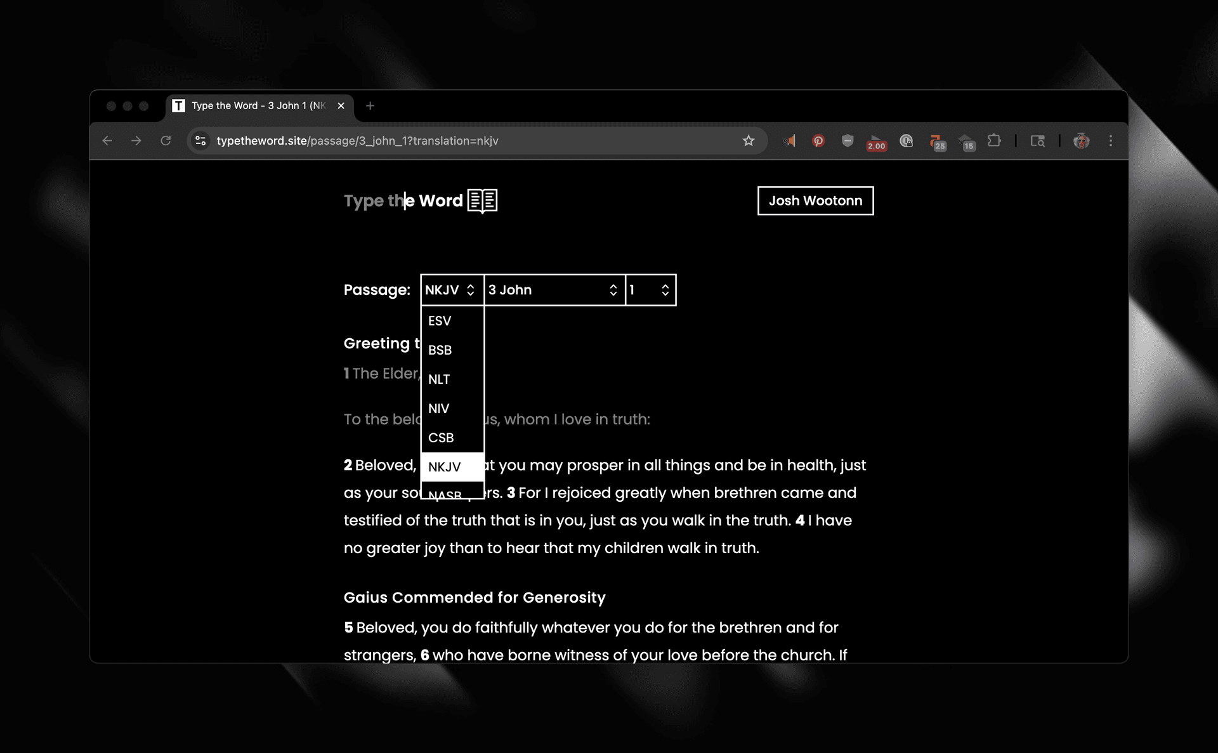Image resolution: width=1218 pixels, height=753 pixels.
Task: Open the Chrome profile avatar
Action: point(1081,141)
